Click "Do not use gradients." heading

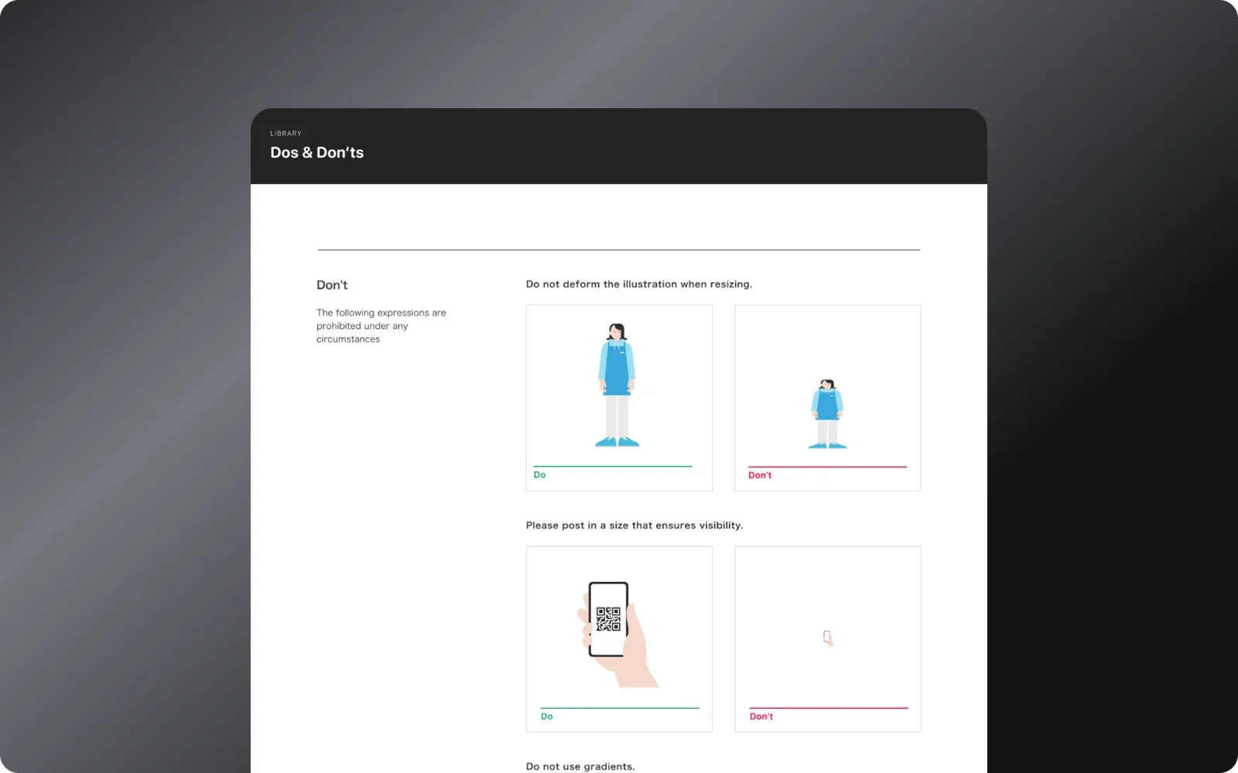(580, 766)
